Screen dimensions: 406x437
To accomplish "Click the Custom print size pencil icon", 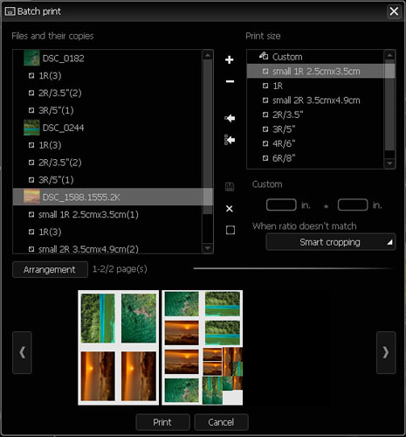I will (x=264, y=55).
